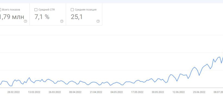The height and width of the screenshot is (98, 223).
Task: Click the 26.03.2022 axis date
Action: point(55,92)
